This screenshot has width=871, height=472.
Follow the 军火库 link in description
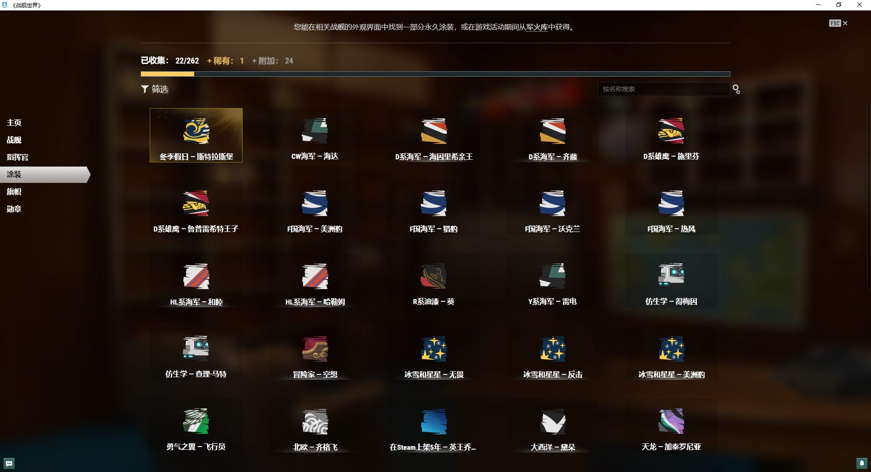click(x=537, y=27)
